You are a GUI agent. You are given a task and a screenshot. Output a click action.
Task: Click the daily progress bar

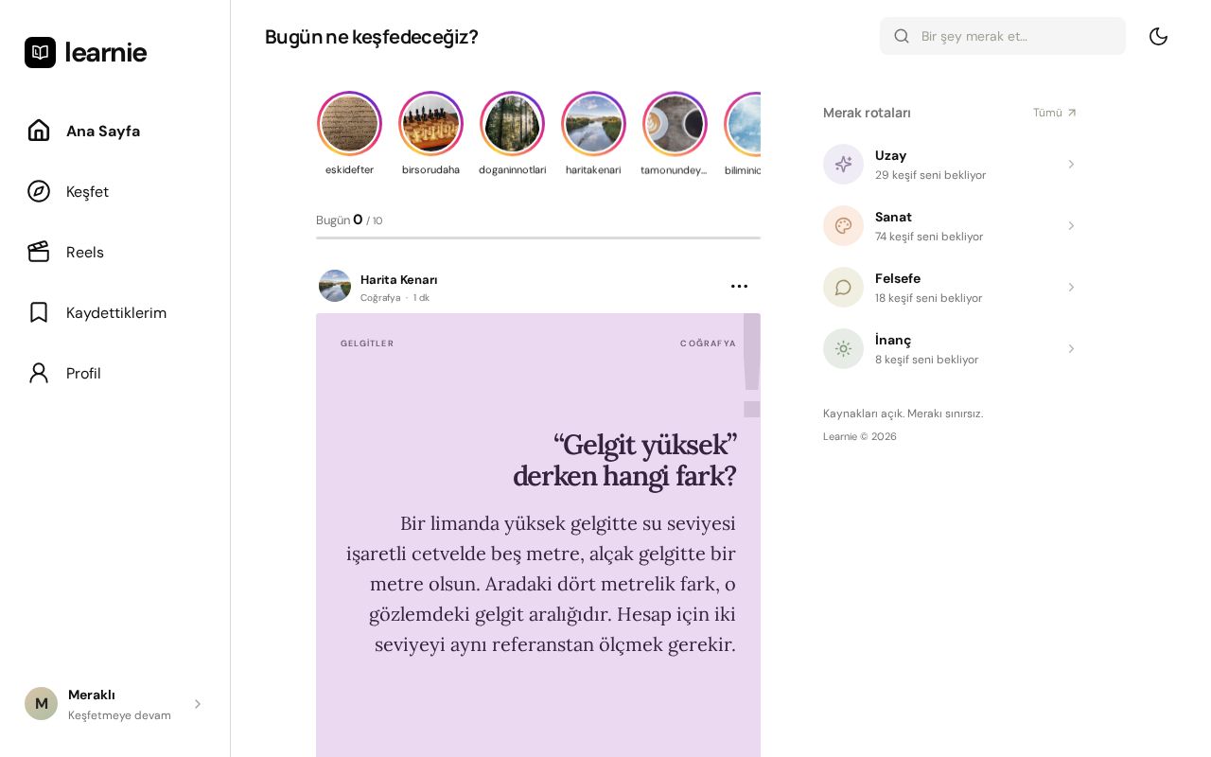coord(538,238)
